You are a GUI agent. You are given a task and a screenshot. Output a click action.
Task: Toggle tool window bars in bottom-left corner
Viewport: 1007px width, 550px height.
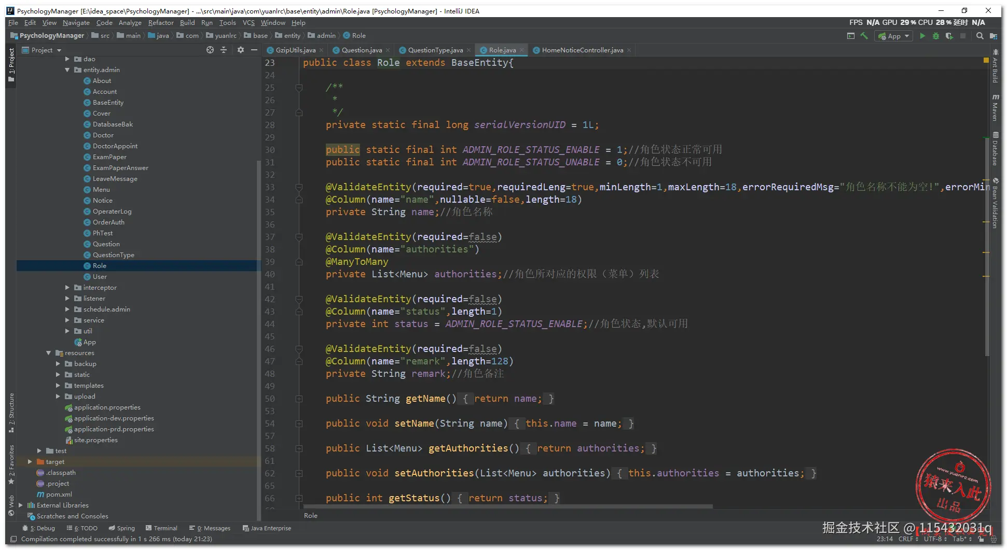pos(13,539)
